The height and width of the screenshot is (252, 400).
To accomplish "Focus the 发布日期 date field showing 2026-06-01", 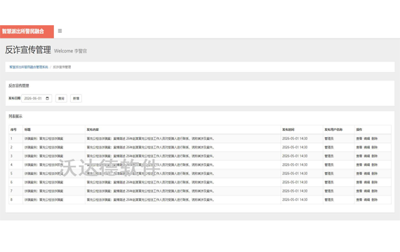I will coord(36,99).
